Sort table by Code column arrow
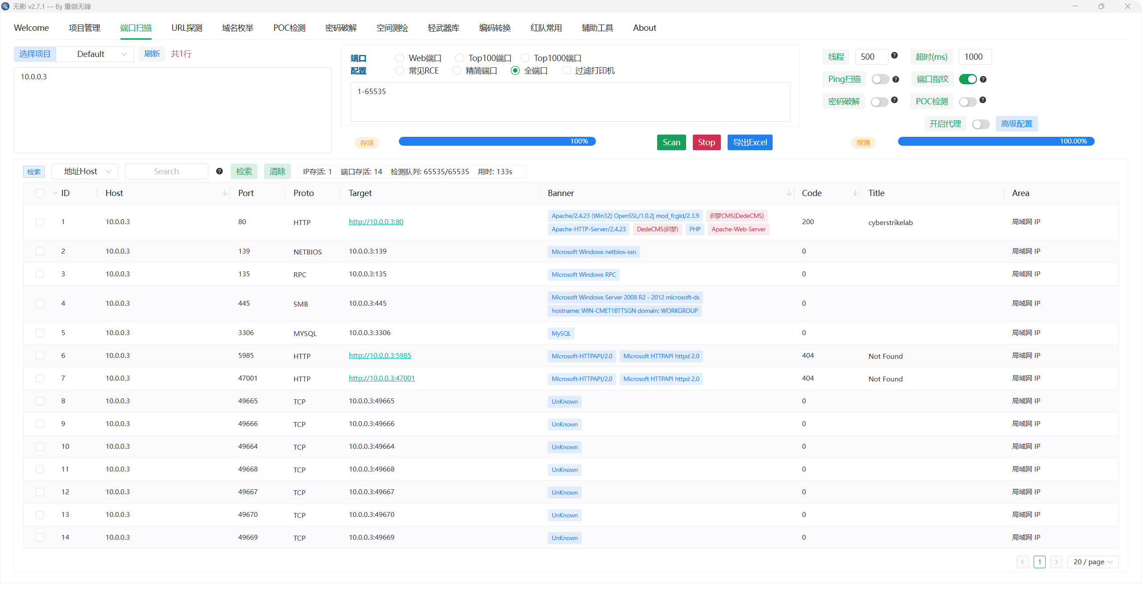 pos(855,193)
